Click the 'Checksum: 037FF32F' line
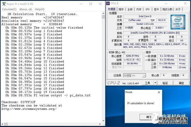This screenshot has height=127, width=191. (19, 102)
